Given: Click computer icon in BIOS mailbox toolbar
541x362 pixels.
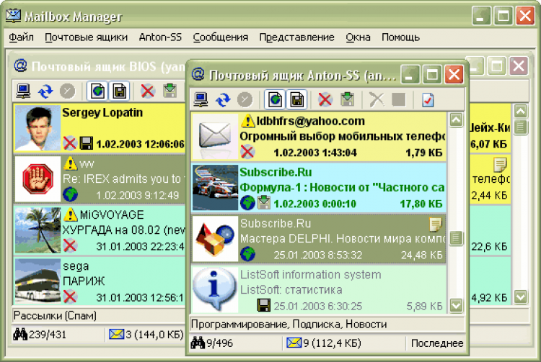Looking at the screenshot, I should coord(23,91).
